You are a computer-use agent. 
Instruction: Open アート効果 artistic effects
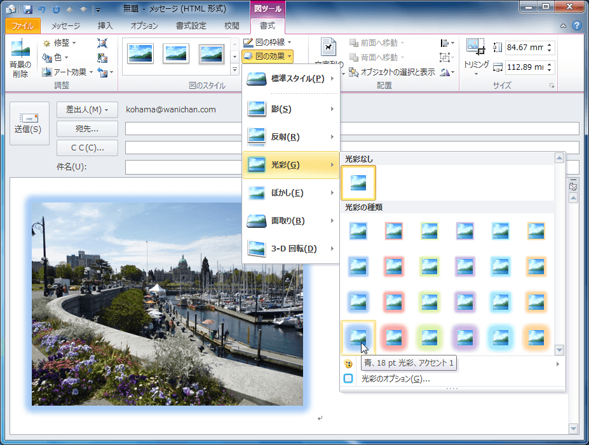point(67,72)
